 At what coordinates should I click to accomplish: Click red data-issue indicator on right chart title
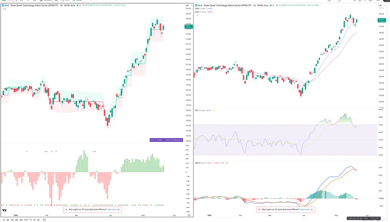(273, 6)
